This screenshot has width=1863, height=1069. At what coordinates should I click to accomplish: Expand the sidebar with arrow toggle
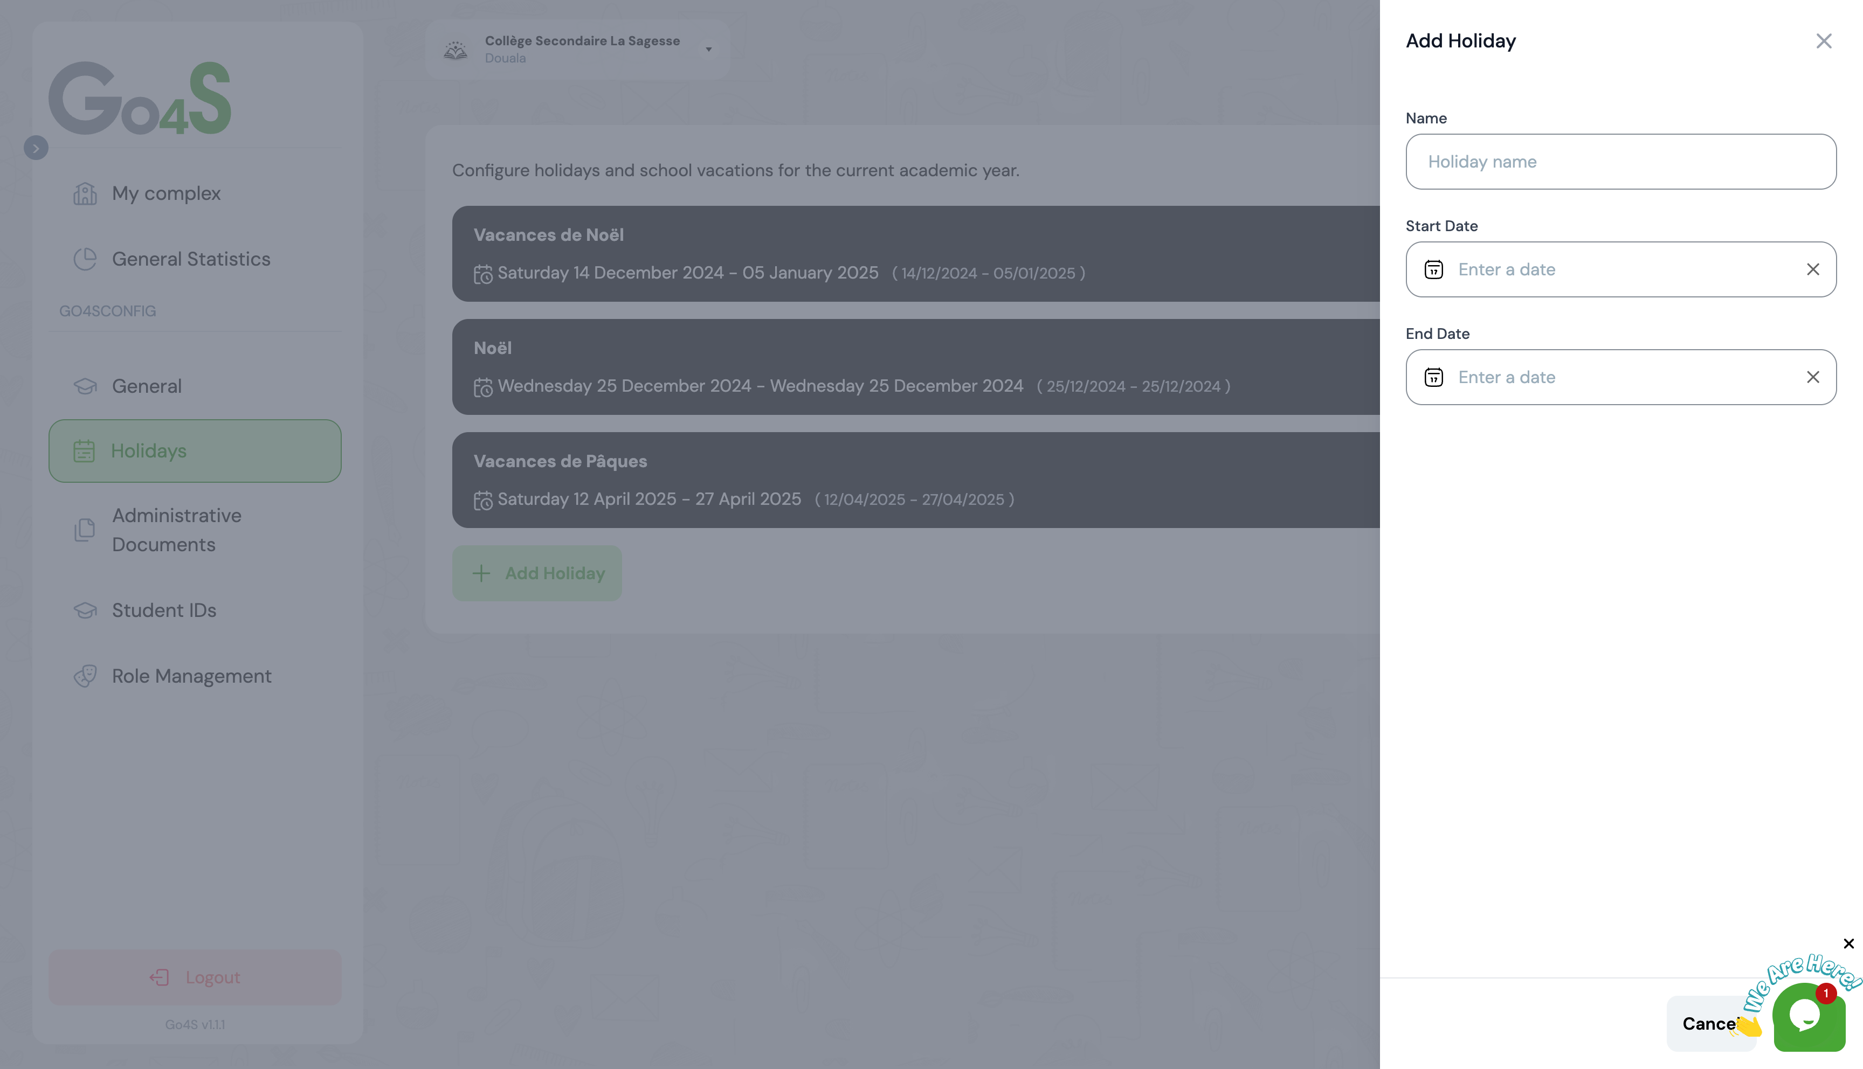click(x=35, y=148)
